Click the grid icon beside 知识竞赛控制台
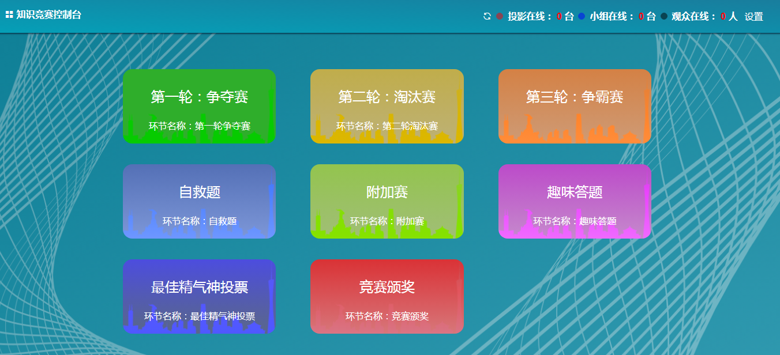The height and width of the screenshot is (355, 780). point(9,15)
